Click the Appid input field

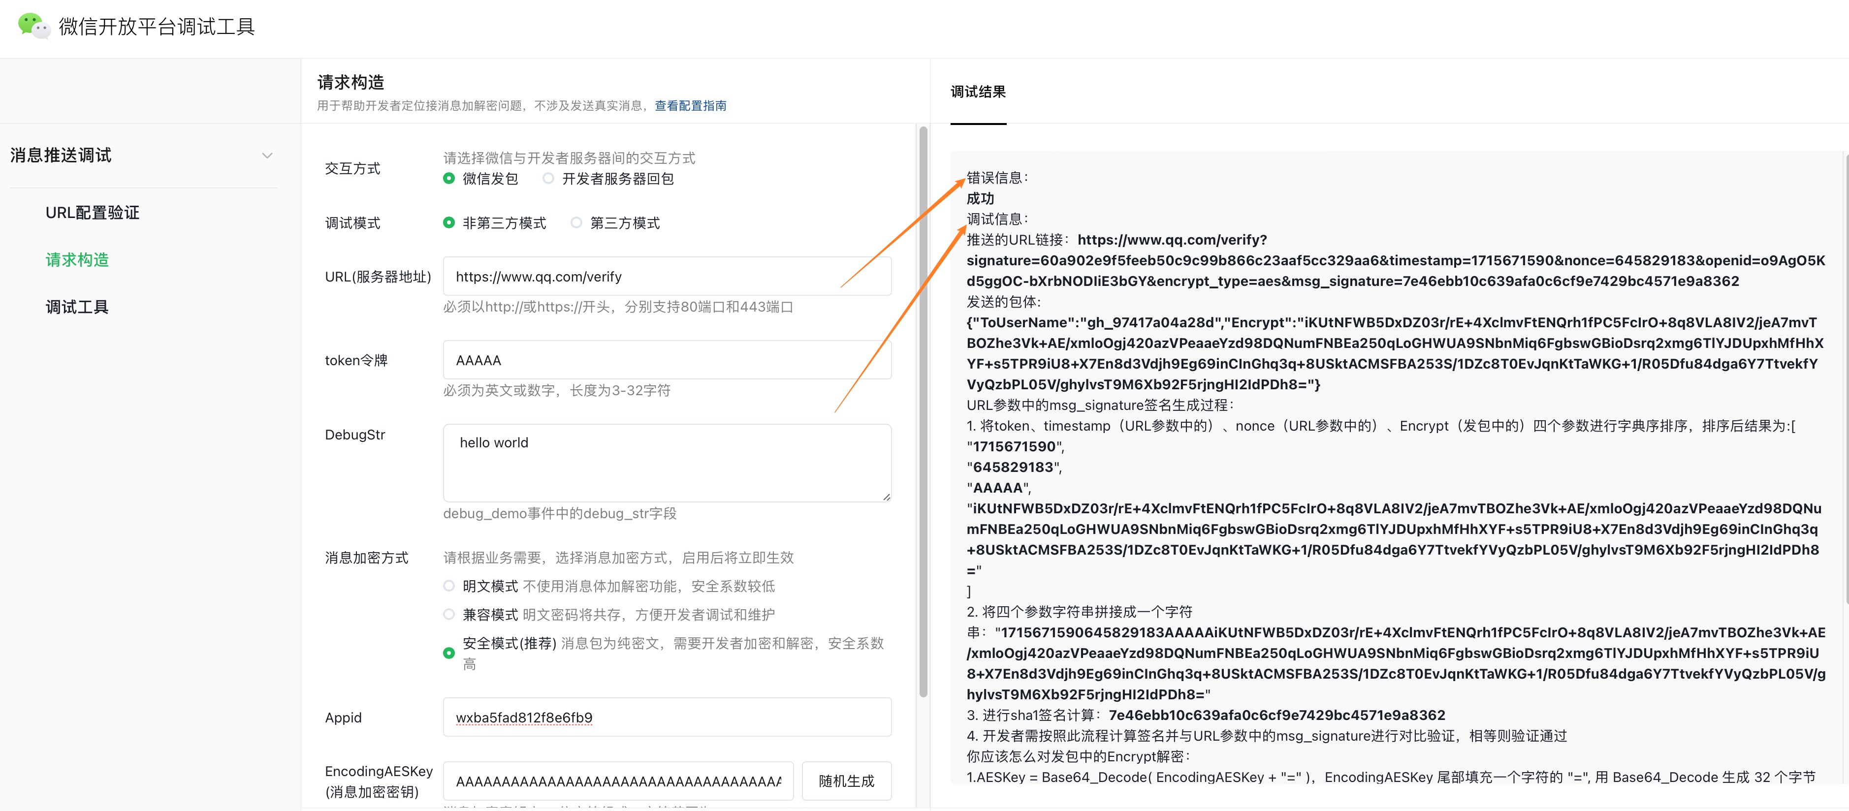pyautogui.click(x=667, y=717)
